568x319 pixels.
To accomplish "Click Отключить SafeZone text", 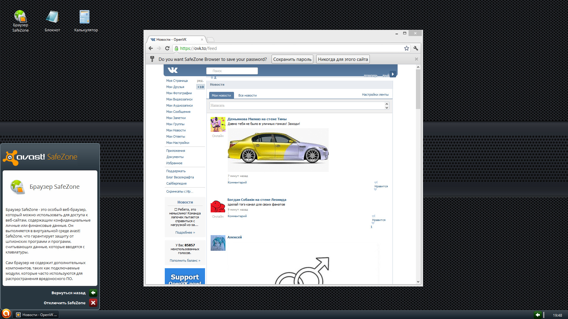I will (64, 303).
